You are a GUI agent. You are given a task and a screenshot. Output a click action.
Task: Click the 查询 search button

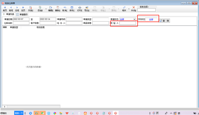point(164,21)
